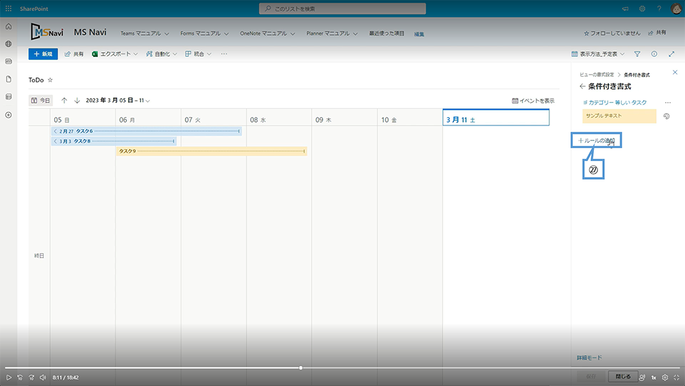Play the video with the play button

click(9, 377)
